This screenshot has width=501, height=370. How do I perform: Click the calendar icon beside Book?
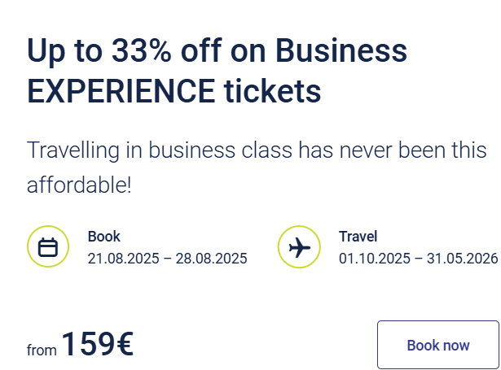(48, 247)
